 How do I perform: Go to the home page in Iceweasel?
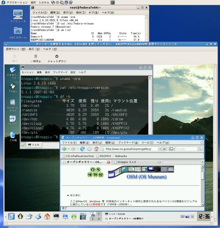pos(96,149)
